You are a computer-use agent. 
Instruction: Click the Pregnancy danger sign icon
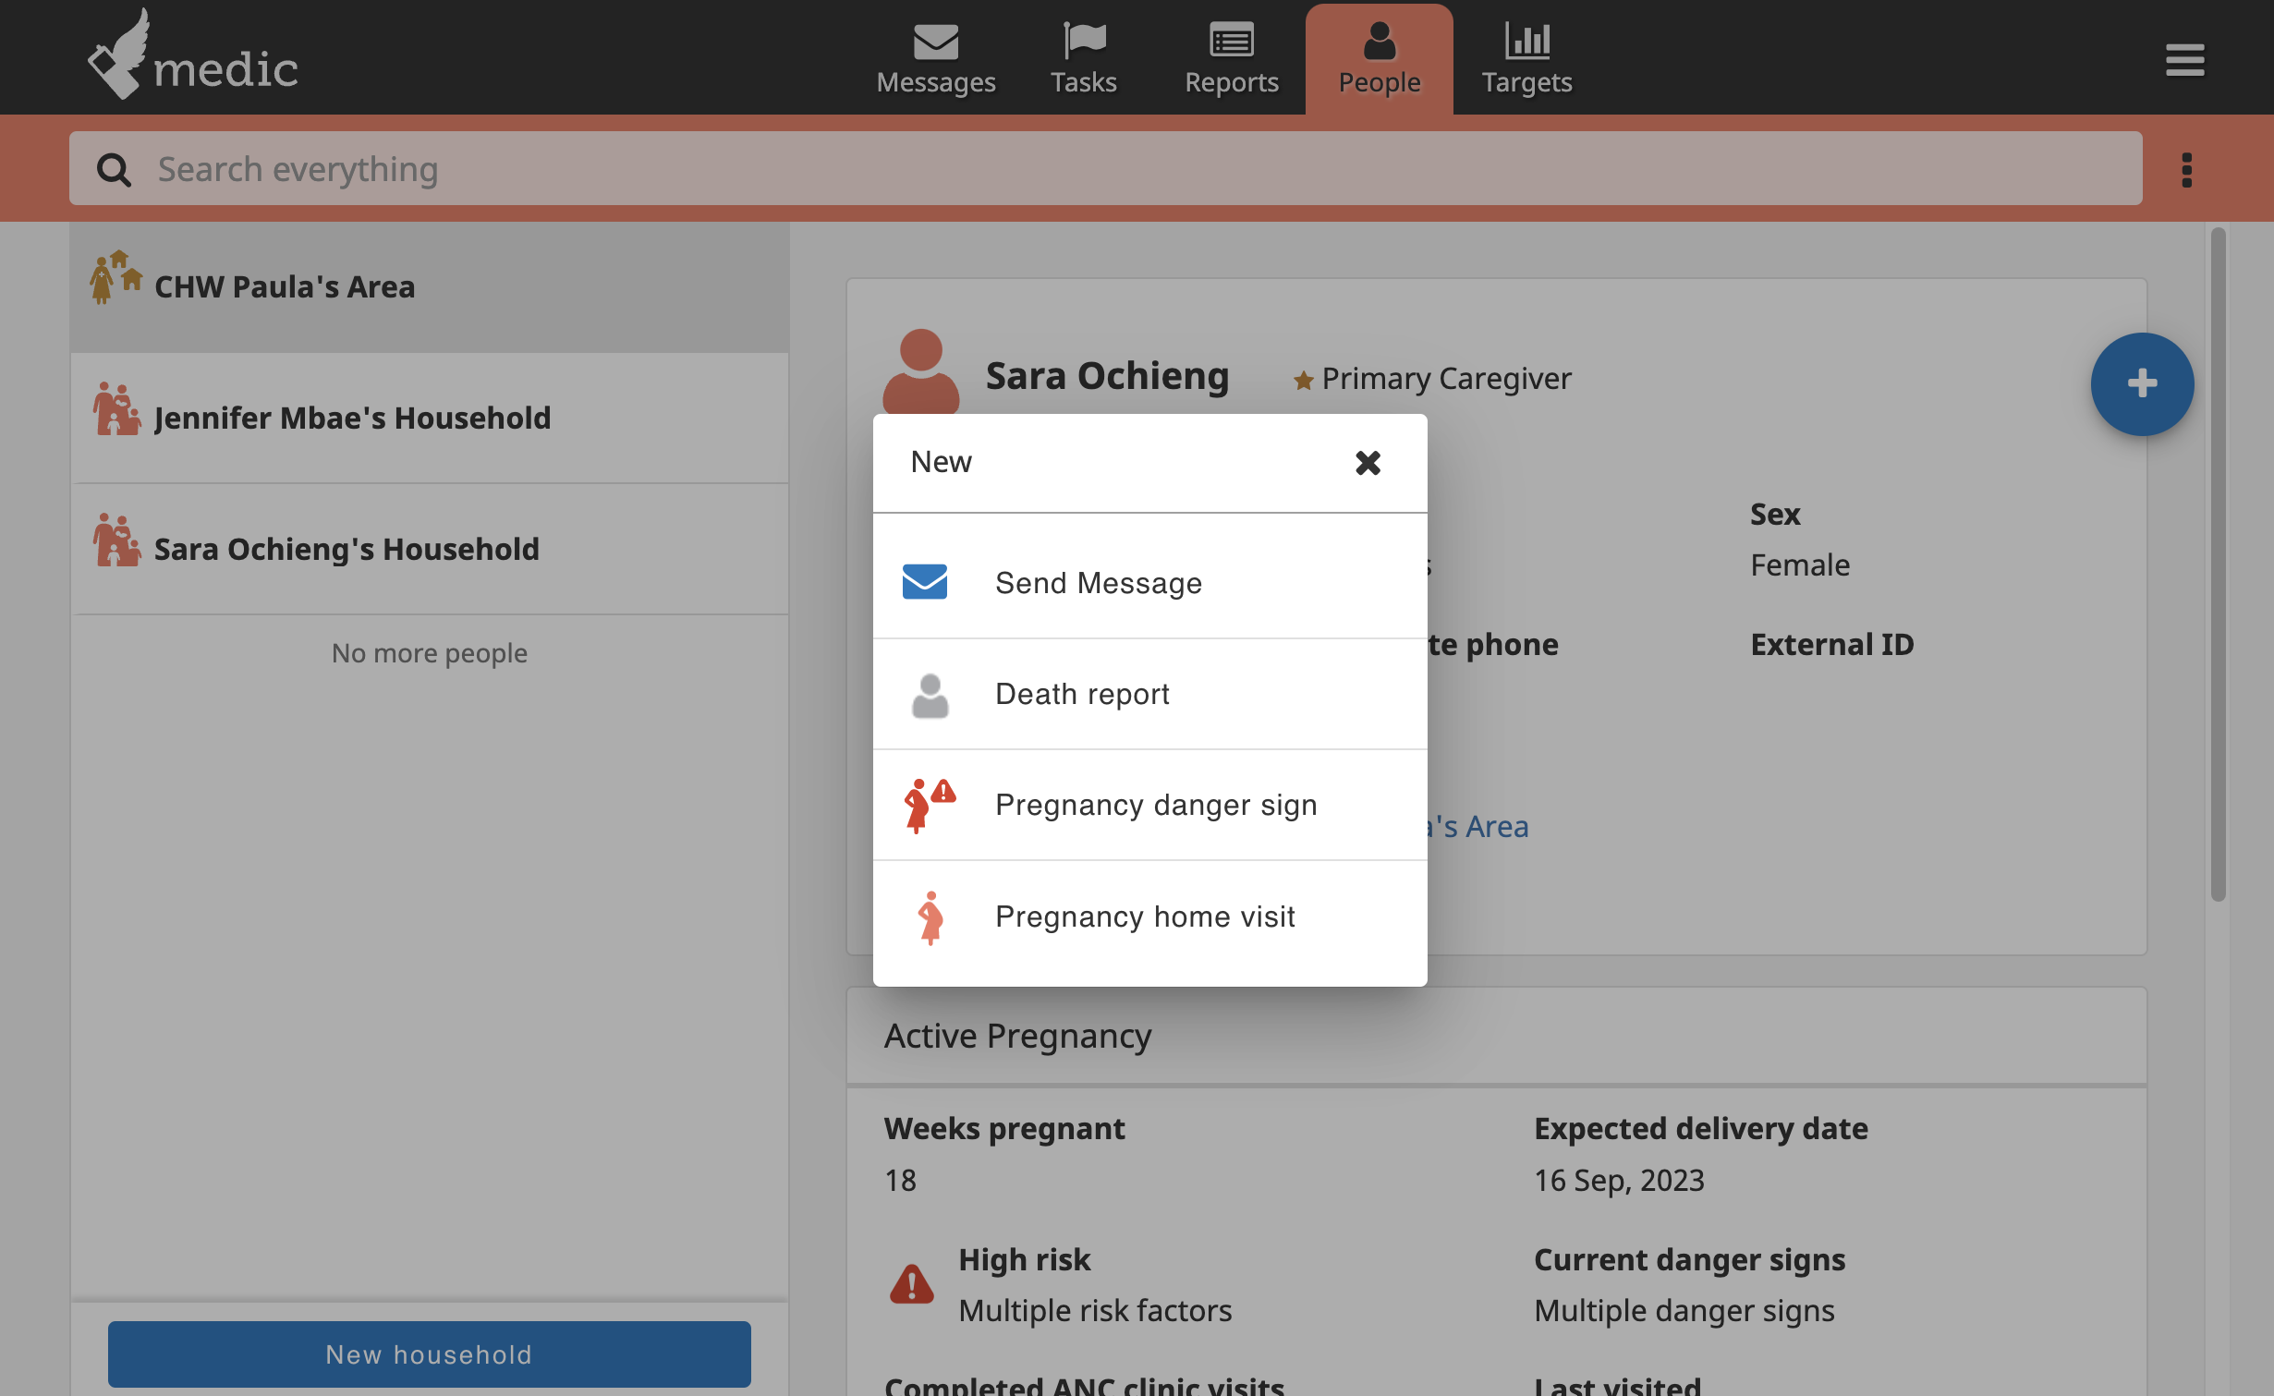[929, 805]
